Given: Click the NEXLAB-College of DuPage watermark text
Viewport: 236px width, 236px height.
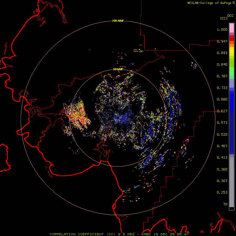Looking at the screenshot, I should tap(211, 3).
